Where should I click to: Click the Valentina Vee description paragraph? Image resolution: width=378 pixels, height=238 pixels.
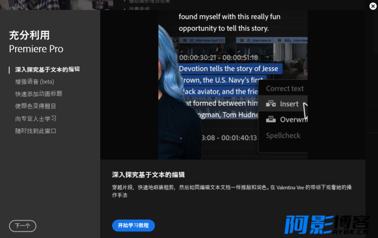(232, 191)
